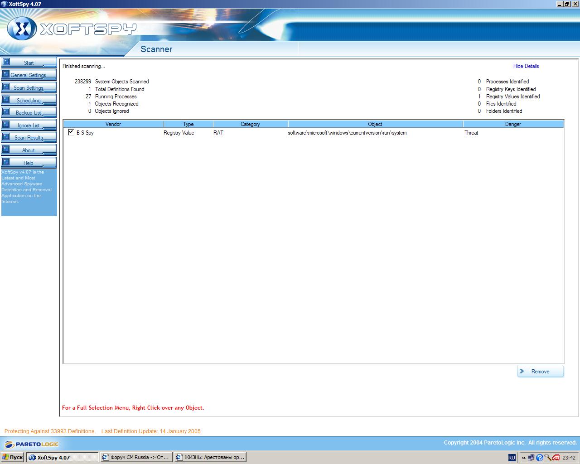580x464 pixels.
Task: Sort results by Type column
Action: click(188, 124)
